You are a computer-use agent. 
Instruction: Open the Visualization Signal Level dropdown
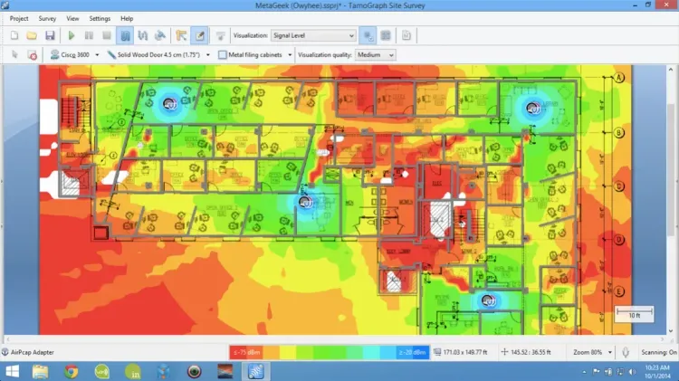coord(313,35)
